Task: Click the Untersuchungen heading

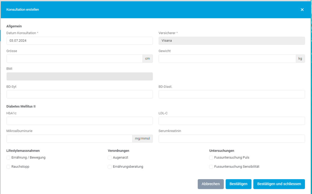Action: pyautogui.click(x=222, y=151)
